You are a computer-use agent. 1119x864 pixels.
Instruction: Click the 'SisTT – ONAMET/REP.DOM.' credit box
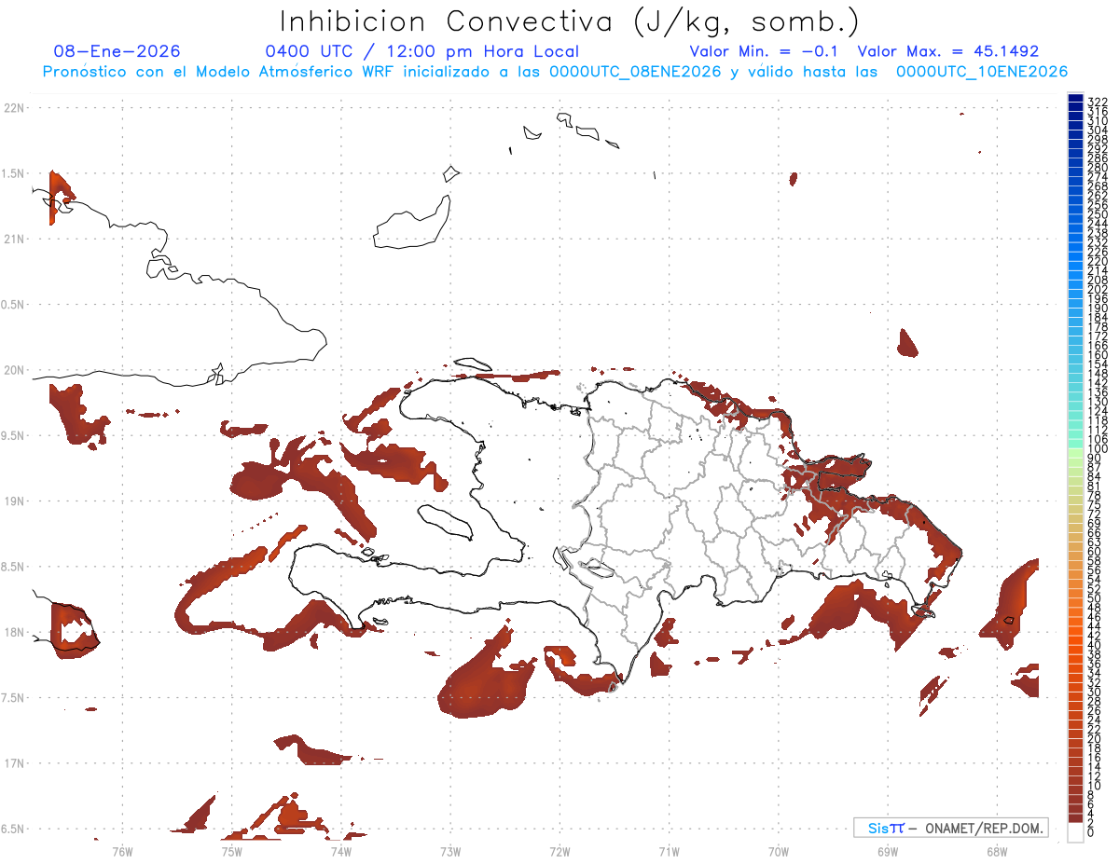point(951,828)
